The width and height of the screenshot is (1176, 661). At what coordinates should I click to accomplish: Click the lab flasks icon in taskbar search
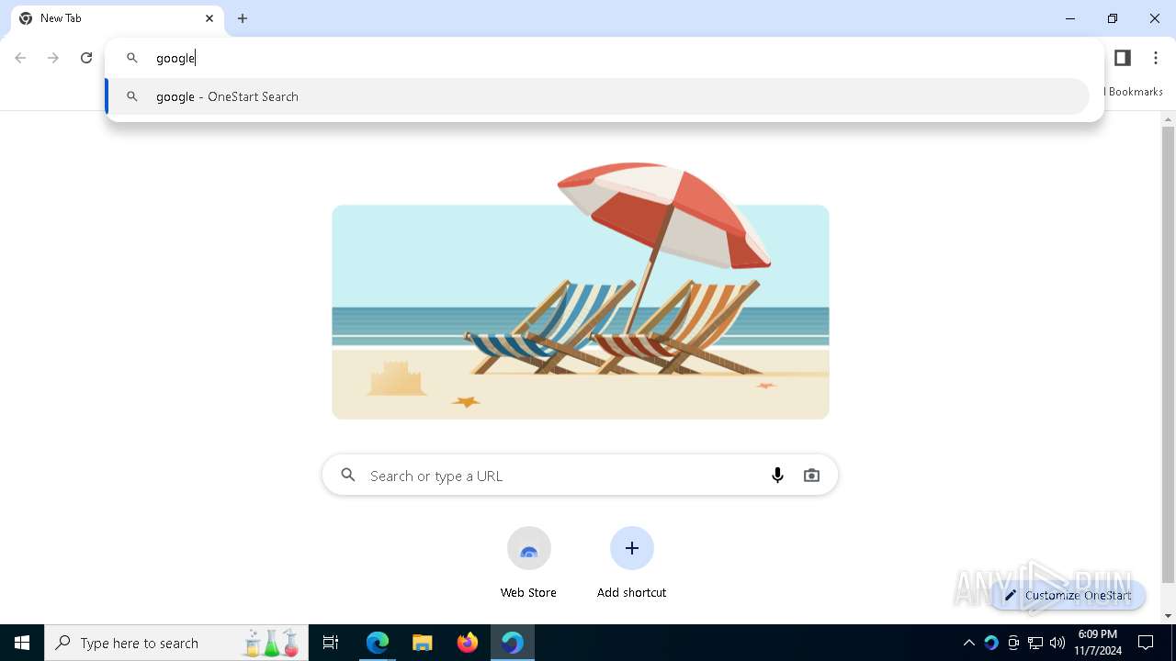(x=271, y=643)
